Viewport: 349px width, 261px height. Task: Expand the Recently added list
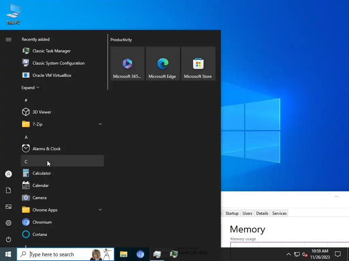(x=30, y=87)
